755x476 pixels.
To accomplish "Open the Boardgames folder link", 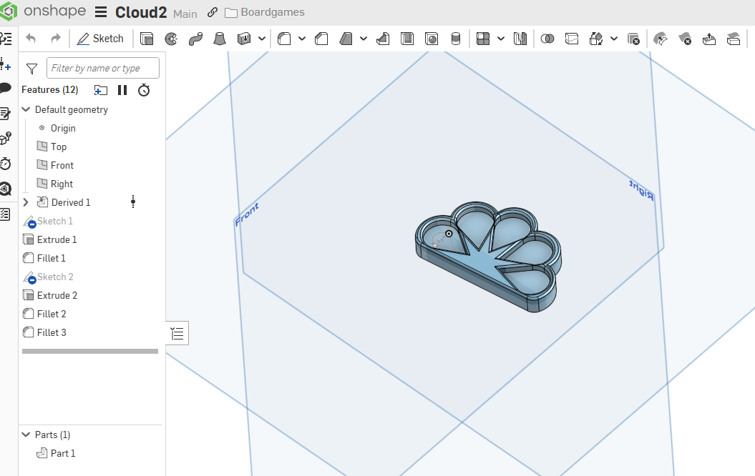I will coord(272,12).
